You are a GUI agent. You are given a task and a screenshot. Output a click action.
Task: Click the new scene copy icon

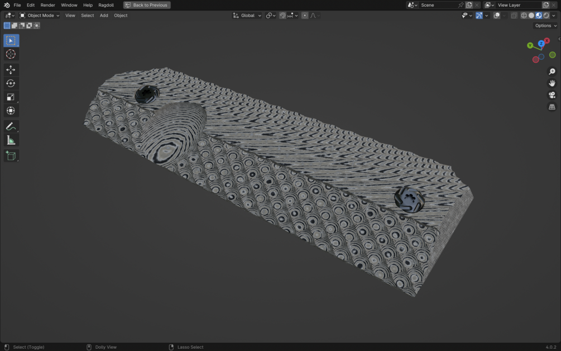pyautogui.click(x=469, y=5)
